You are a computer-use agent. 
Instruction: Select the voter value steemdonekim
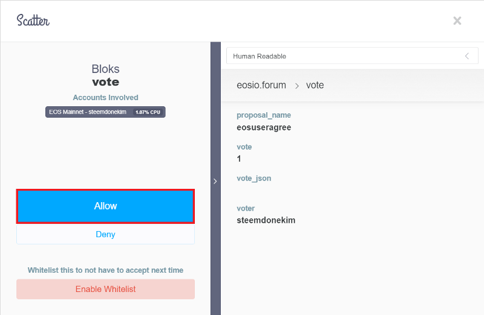(x=266, y=220)
